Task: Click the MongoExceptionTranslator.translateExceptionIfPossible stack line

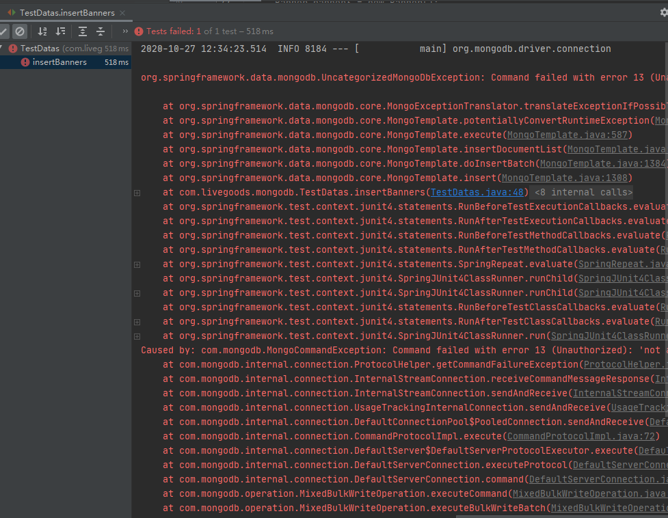Action: [416, 107]
